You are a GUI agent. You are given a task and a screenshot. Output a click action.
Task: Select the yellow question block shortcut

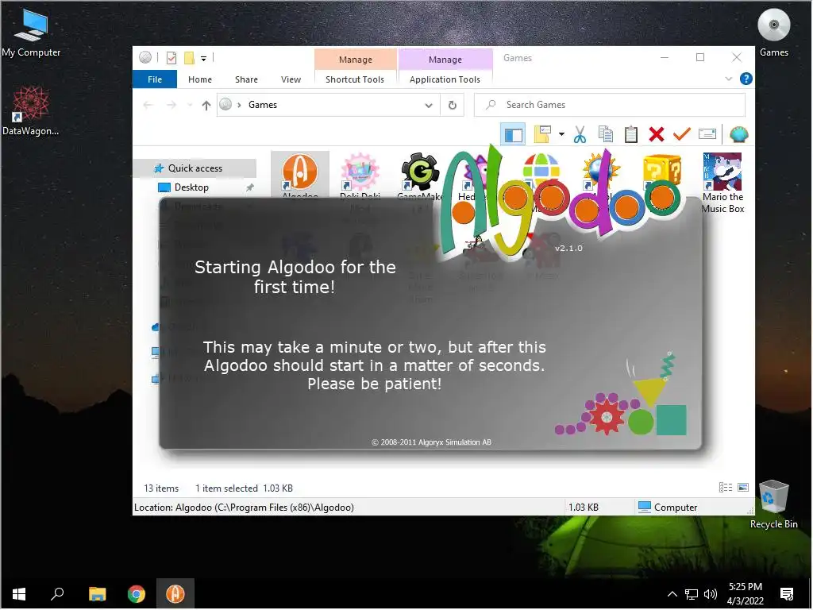coord(661,172)
